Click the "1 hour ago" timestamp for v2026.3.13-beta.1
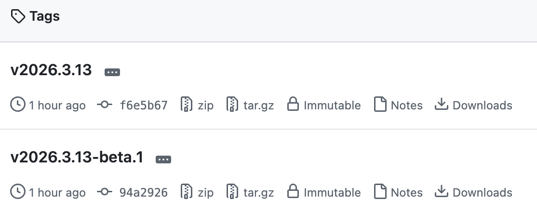537x213 pixels. point(57,193)
